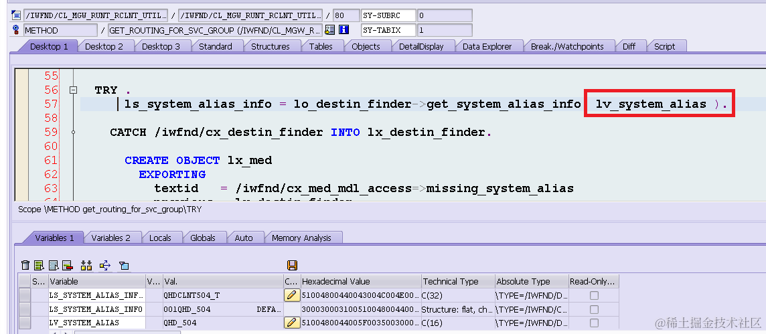Click the program source icon at top left
The image size is (766, 334).
point(16,15)
